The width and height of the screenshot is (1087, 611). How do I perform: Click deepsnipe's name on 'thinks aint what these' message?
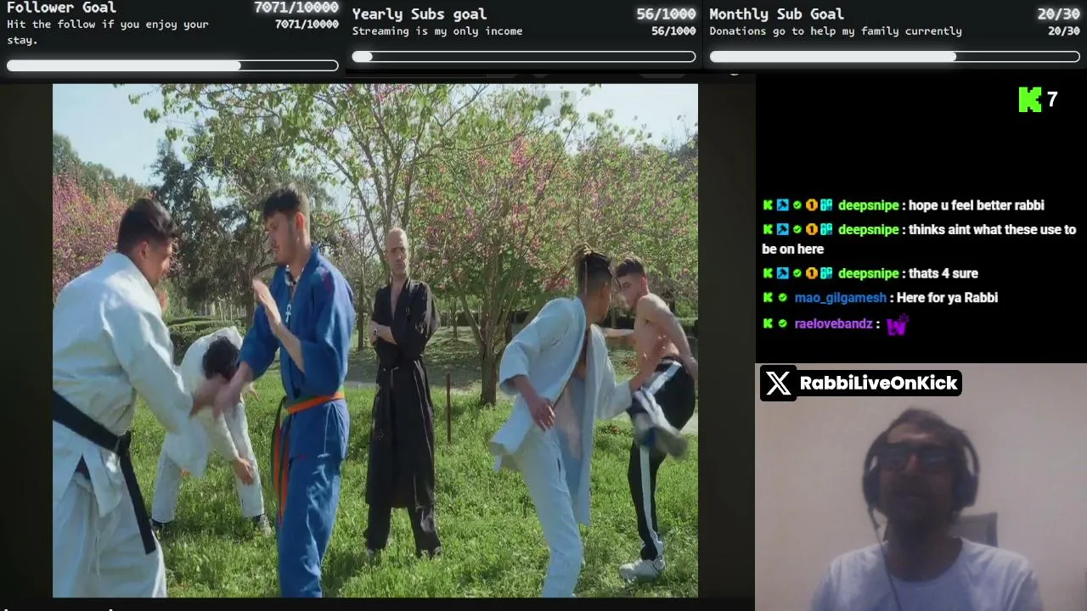pos(868,229)
